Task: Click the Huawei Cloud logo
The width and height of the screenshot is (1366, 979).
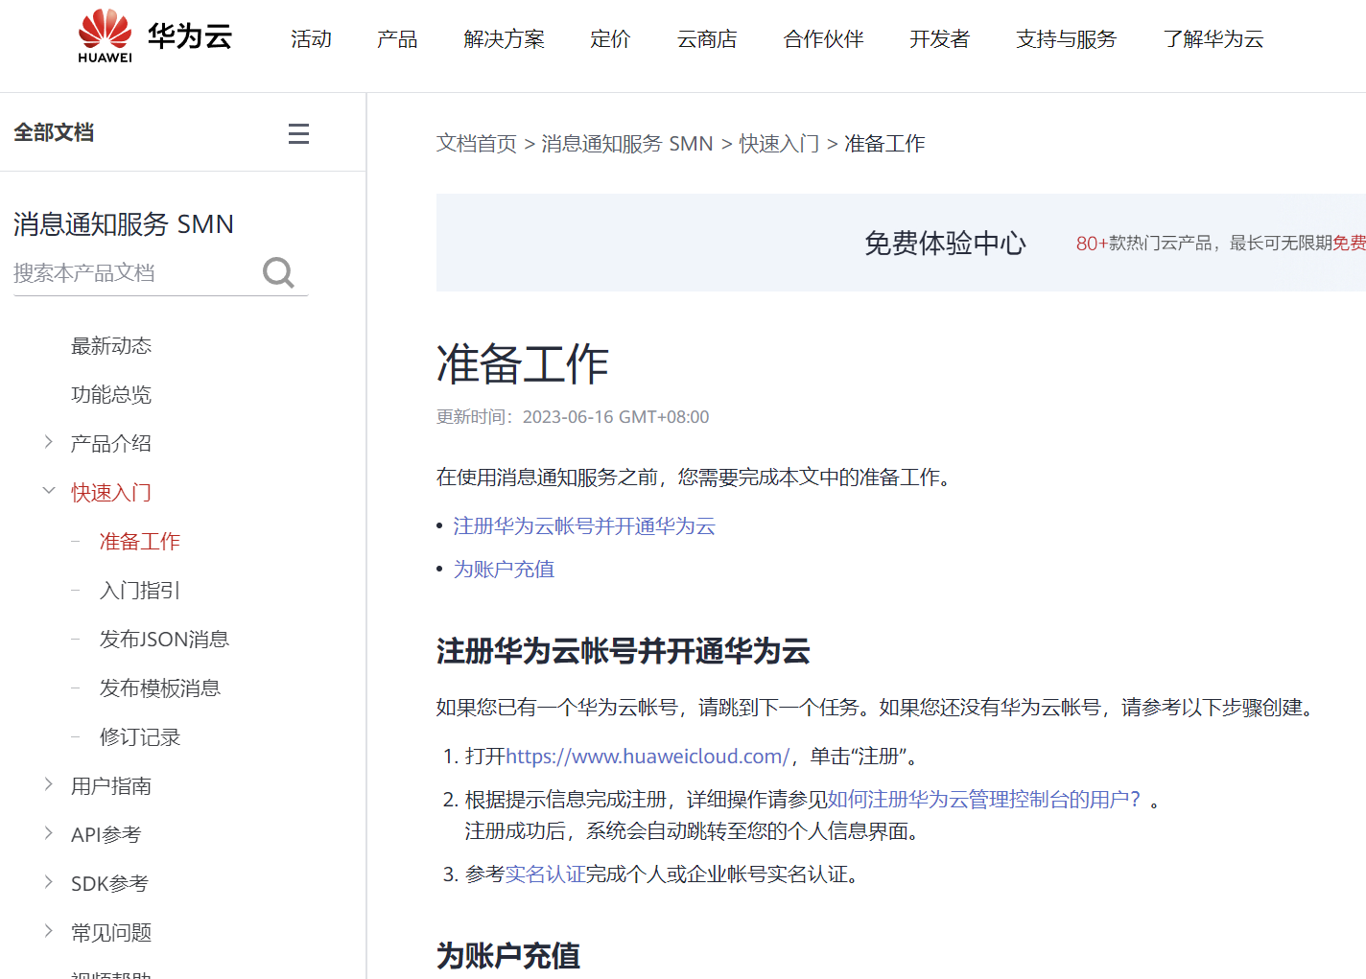Action: pyautogui.click(x=153, y=35)
